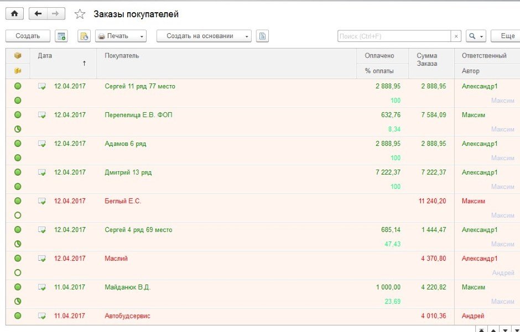Click the calendar icon next to Создать

click(x=61, y=36)
